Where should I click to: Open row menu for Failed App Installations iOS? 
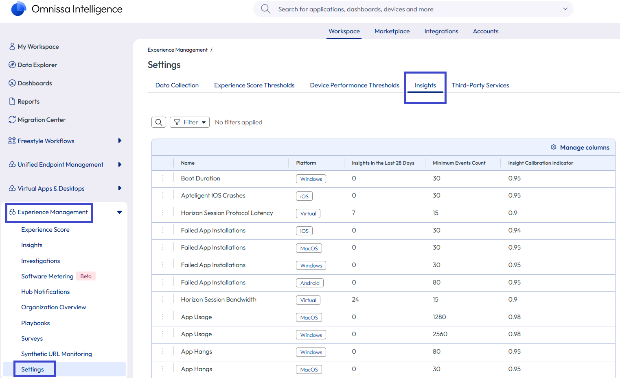coord(163,230)
